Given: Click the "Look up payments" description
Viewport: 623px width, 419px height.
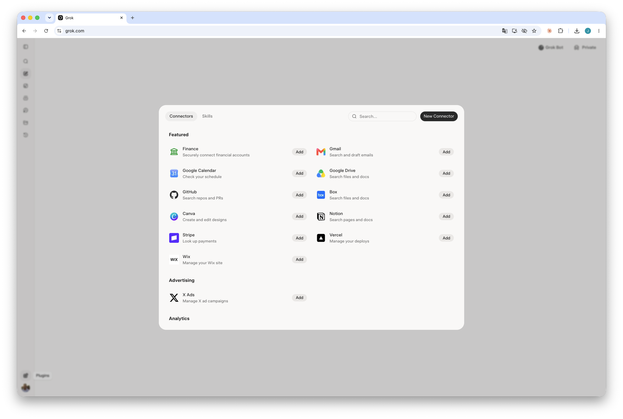Looking at the screenshot, I should click(199, 241).
